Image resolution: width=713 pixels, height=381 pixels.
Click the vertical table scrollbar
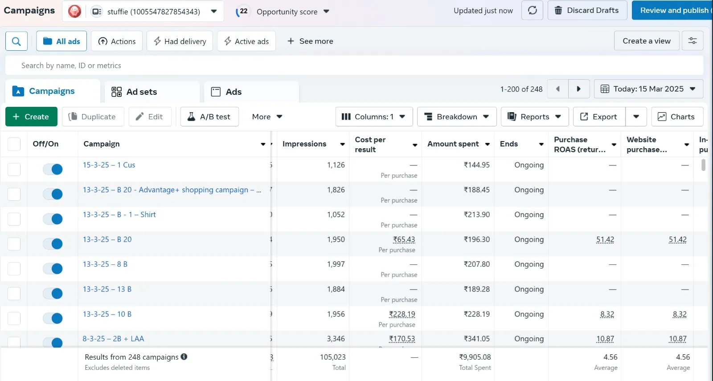704,165
